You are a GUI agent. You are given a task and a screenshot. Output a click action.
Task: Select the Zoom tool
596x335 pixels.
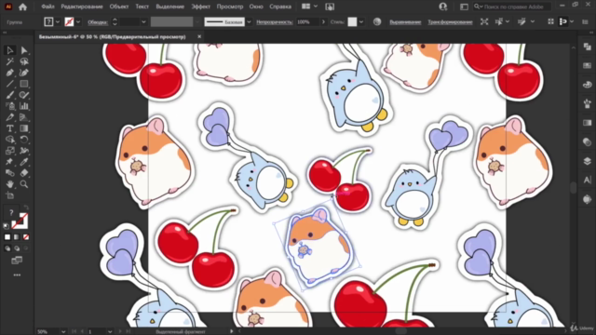pos(24,184)
